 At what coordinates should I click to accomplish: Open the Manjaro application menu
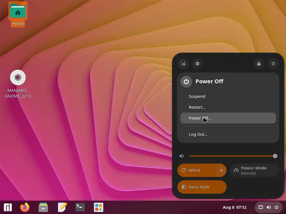pos(8,207)
